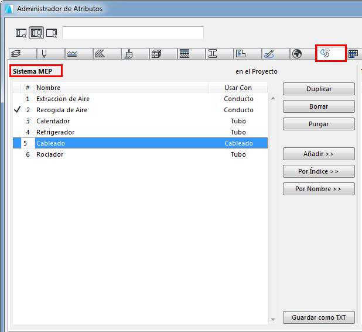Click the Por Índice >> button
The height and width of the screenshot is (332, 362).
[x=319, y=171]
